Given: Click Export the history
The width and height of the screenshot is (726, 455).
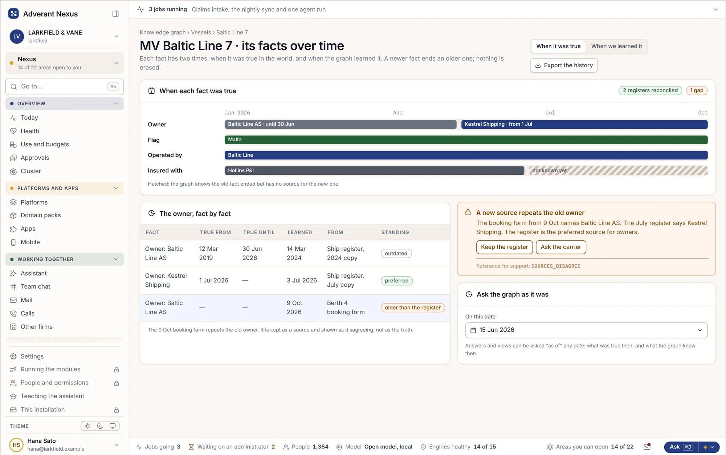Looking at the screenshot, I should pyautogui.click(x=564, y=65).
